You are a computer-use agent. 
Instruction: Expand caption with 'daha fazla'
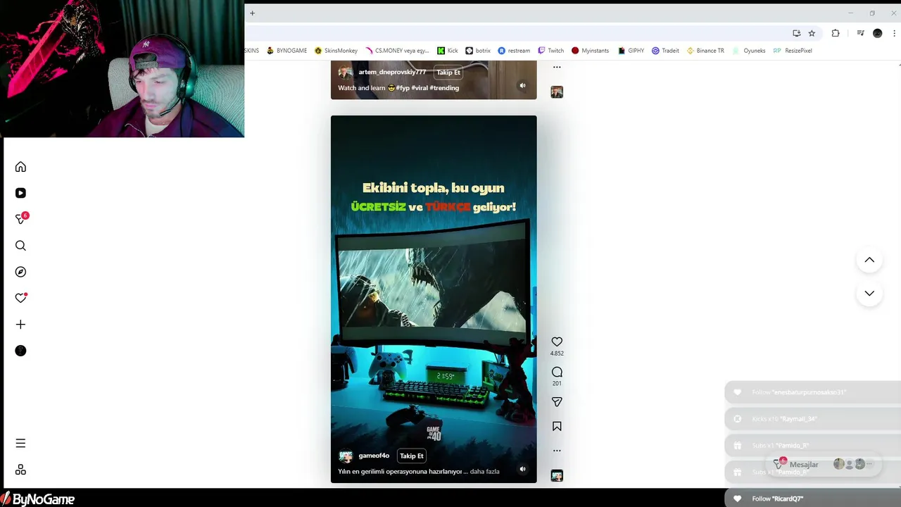tap(484, 472)
